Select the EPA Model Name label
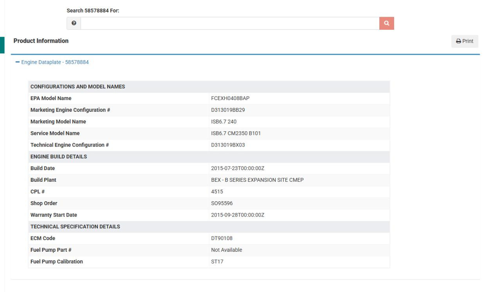 [51, 99]
